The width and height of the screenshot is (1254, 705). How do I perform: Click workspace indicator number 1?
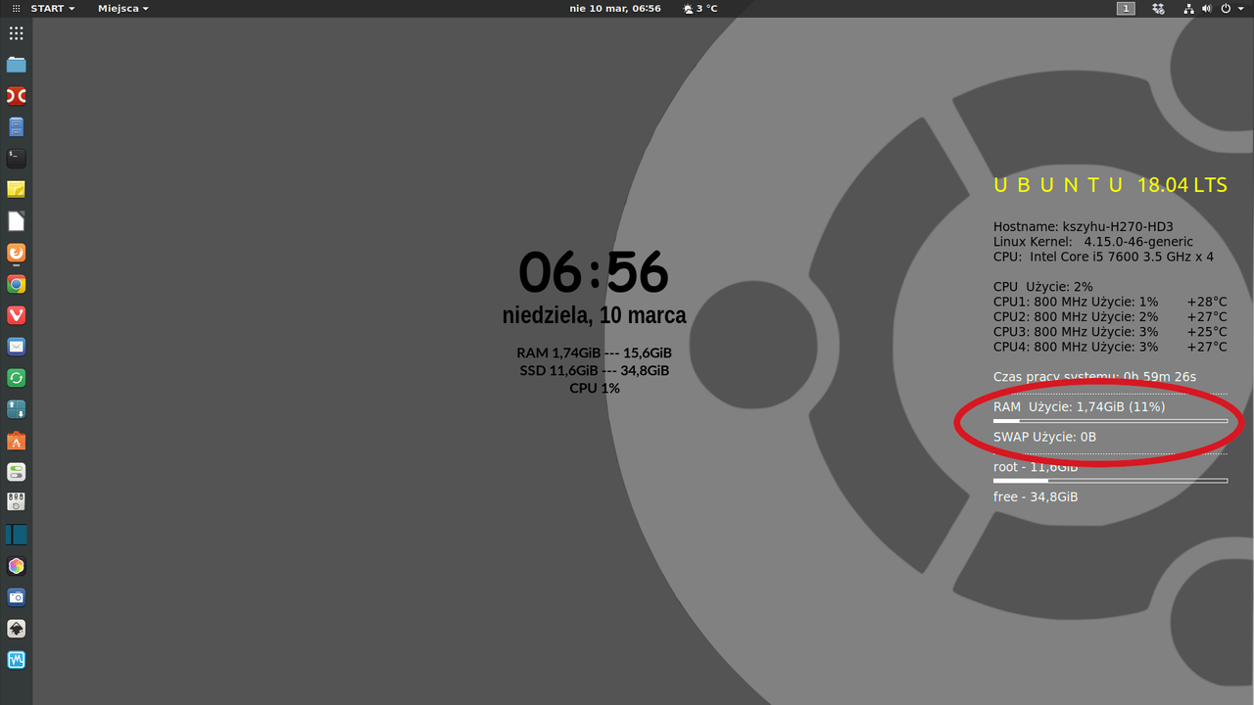click(1126, 8)
